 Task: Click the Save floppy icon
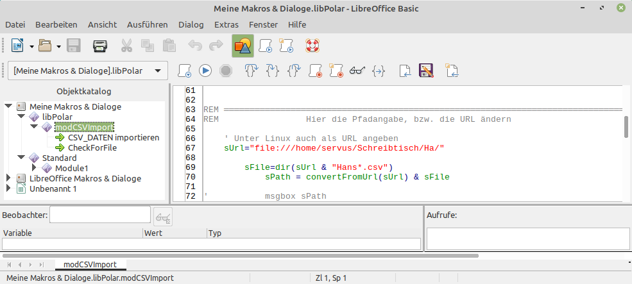[73, 46]
